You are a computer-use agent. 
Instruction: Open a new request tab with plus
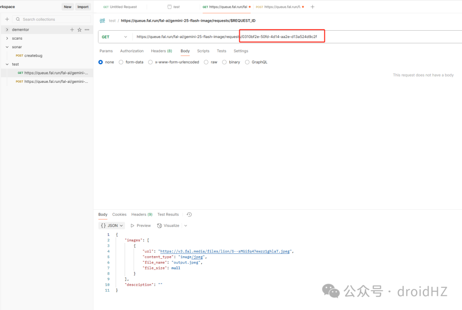coord(312,7)
